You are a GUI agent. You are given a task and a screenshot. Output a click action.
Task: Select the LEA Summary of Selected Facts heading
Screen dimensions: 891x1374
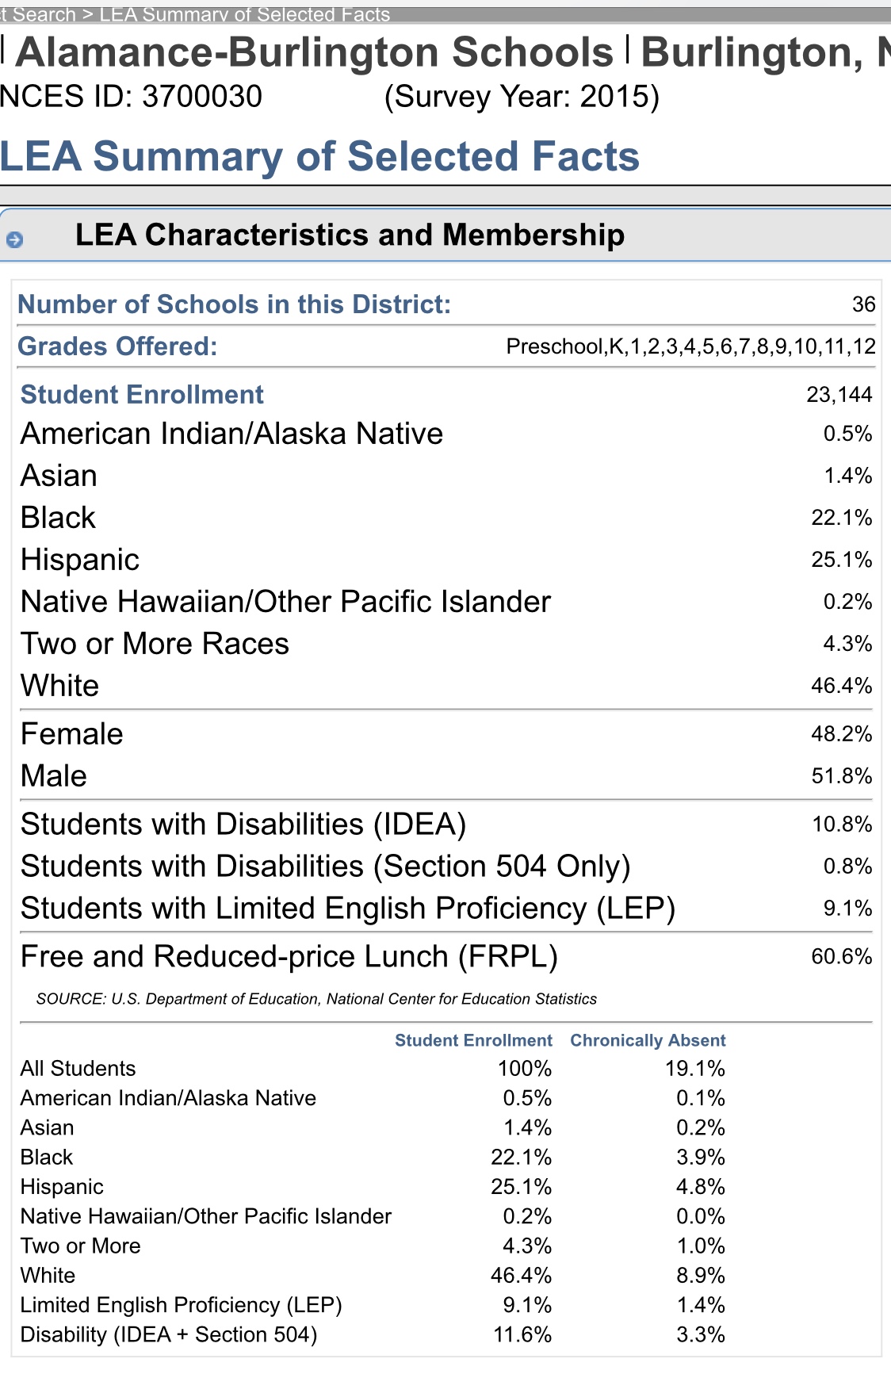(319, 156)
